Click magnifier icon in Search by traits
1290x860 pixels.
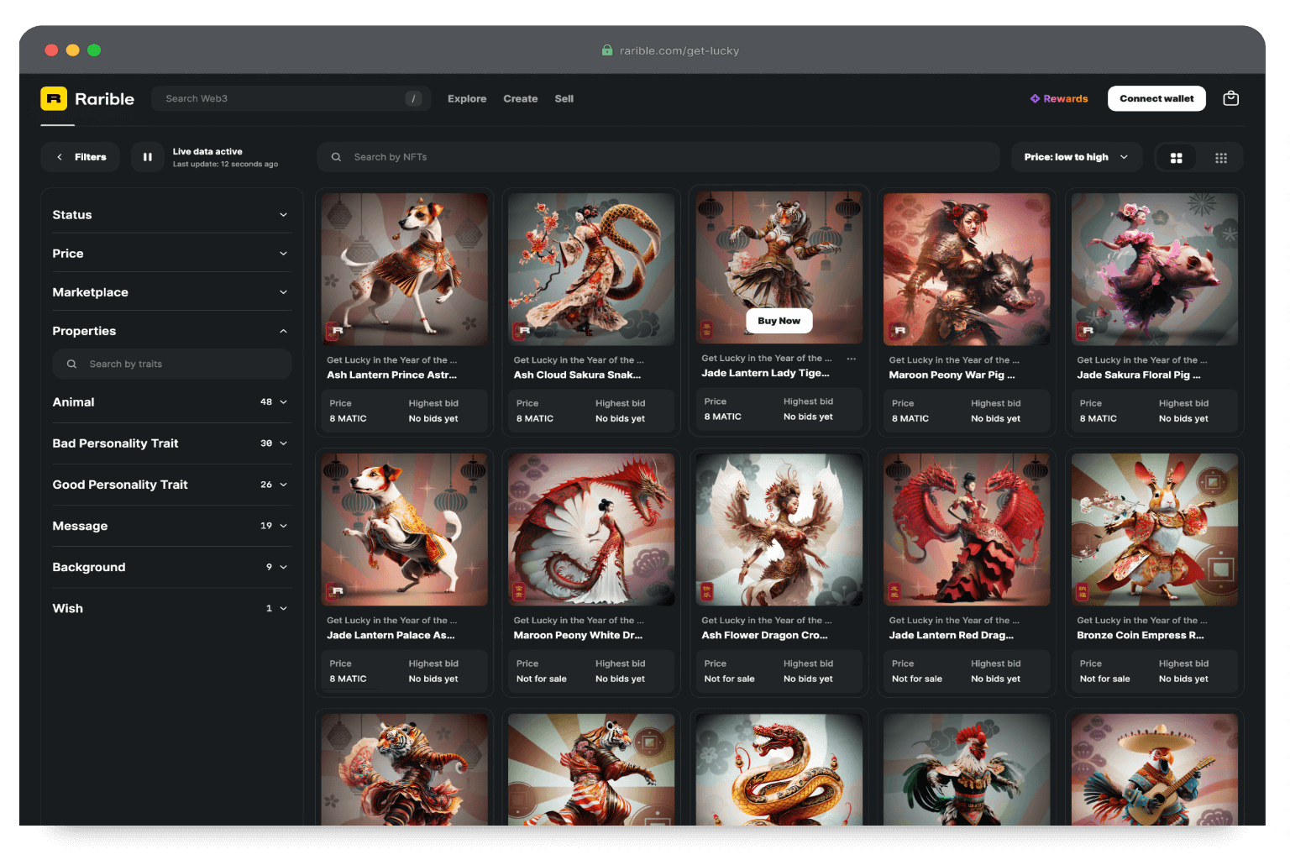[71, 364]
